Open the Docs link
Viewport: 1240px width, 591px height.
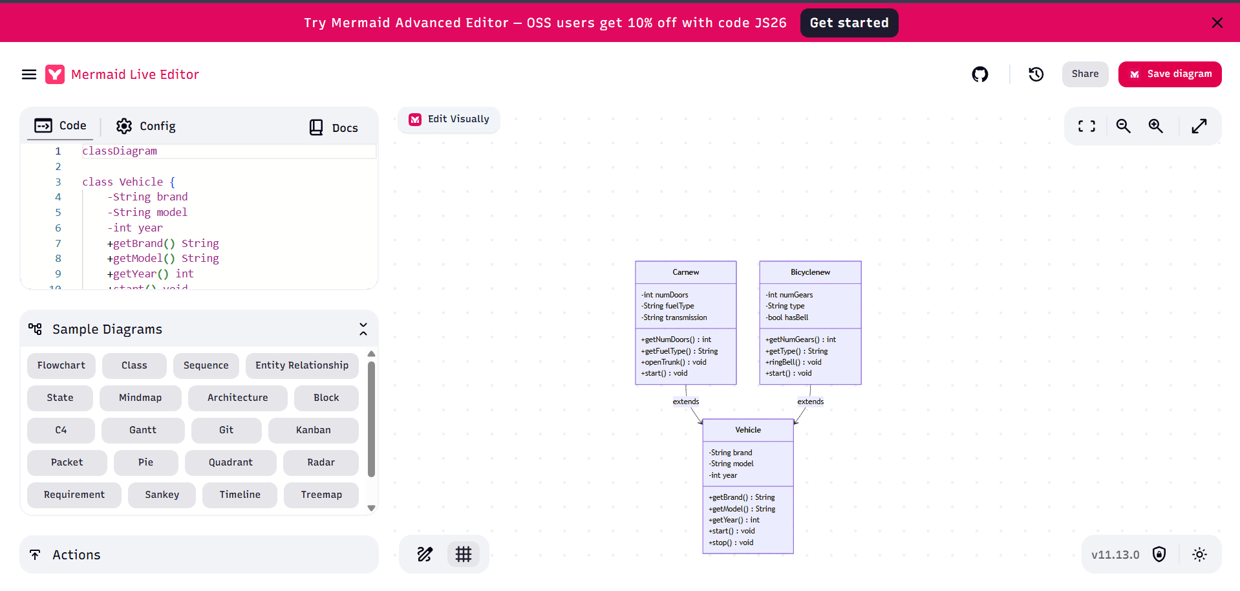point(334,127)
